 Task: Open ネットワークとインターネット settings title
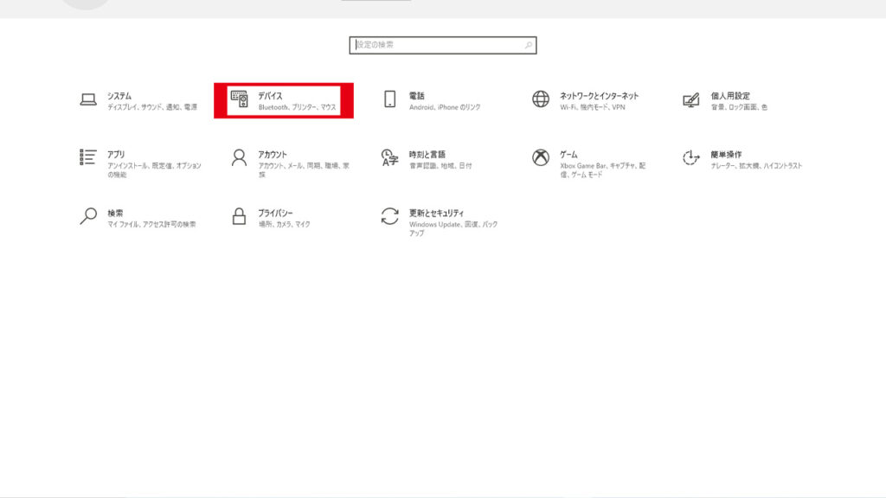click(x=599, y=96)
